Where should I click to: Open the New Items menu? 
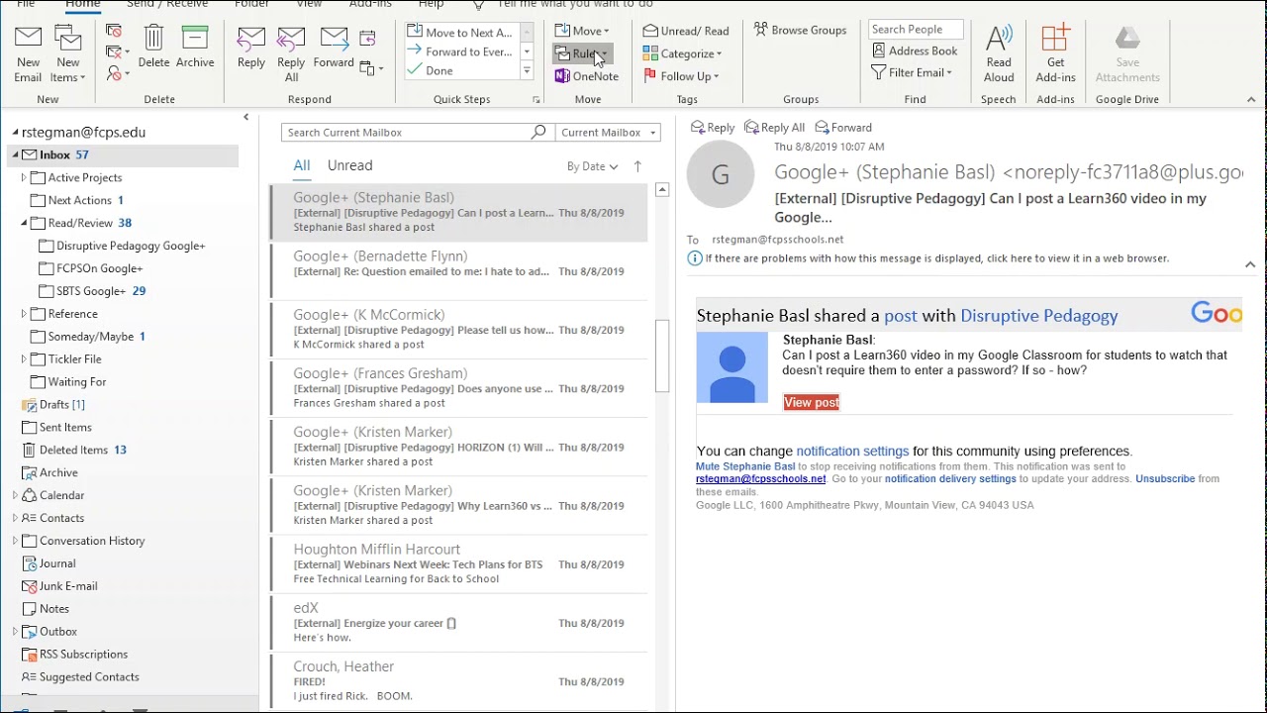pos(68,54)
